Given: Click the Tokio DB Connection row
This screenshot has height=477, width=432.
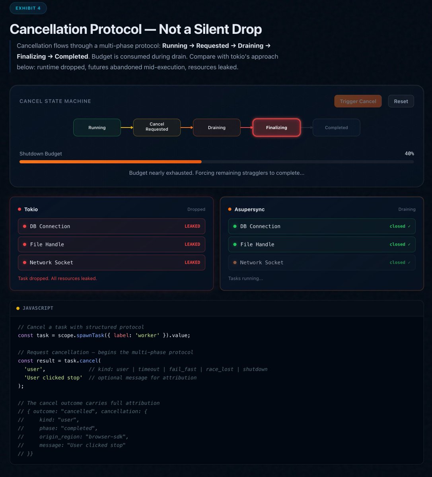Looking at the screenshot, I should coord(112,226).
